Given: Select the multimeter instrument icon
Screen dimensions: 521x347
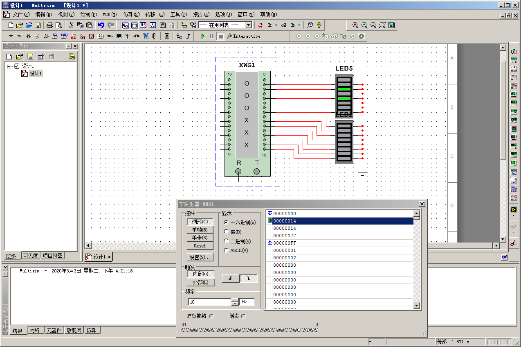Looking at the screenshot, I should coord(514,51).
